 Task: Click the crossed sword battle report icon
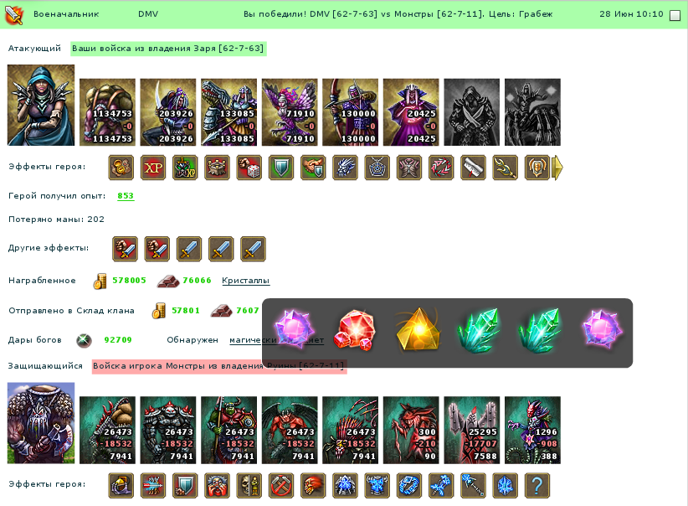coord(14,14)
